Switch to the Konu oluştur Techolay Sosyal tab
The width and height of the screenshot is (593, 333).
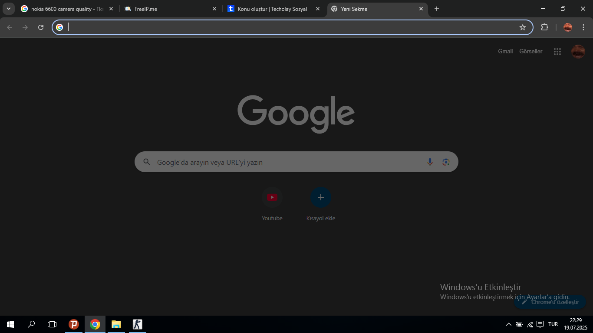273,9
